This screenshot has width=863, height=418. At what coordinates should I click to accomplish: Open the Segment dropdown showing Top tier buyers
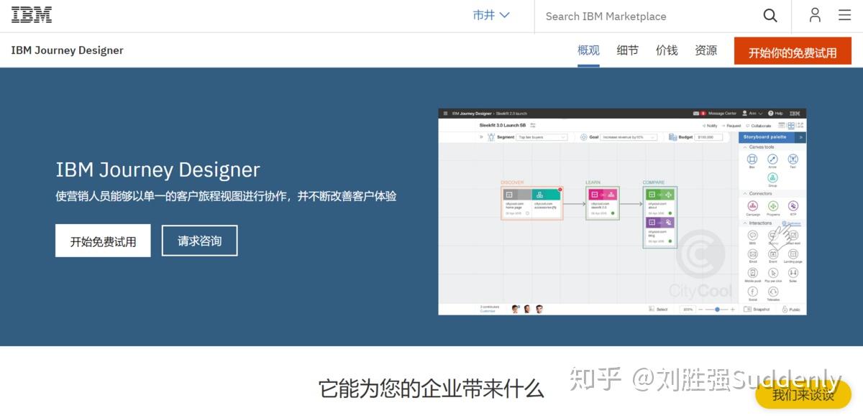click(x=543, y=137)
